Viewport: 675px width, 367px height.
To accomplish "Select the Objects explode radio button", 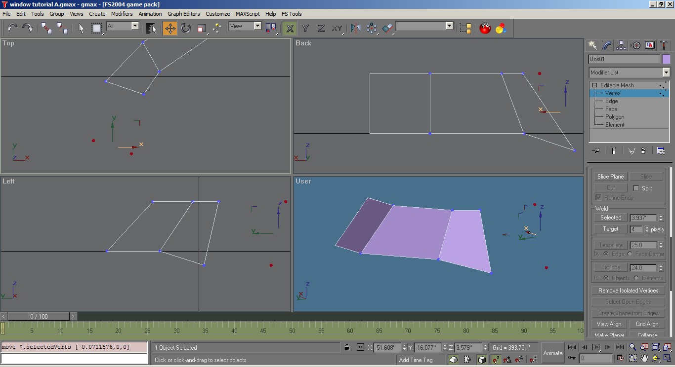I will click(x=606, y=278).
